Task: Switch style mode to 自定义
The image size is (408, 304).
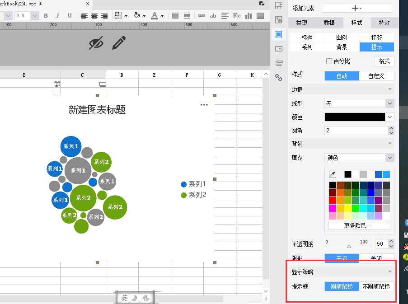Action: (x=376, y=76)
